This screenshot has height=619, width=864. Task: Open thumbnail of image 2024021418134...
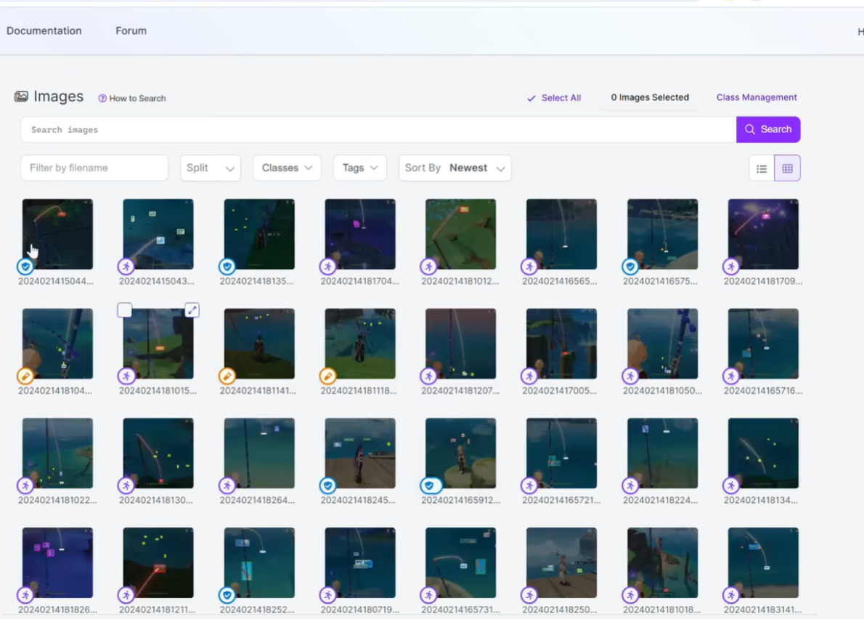click(763, 453)
